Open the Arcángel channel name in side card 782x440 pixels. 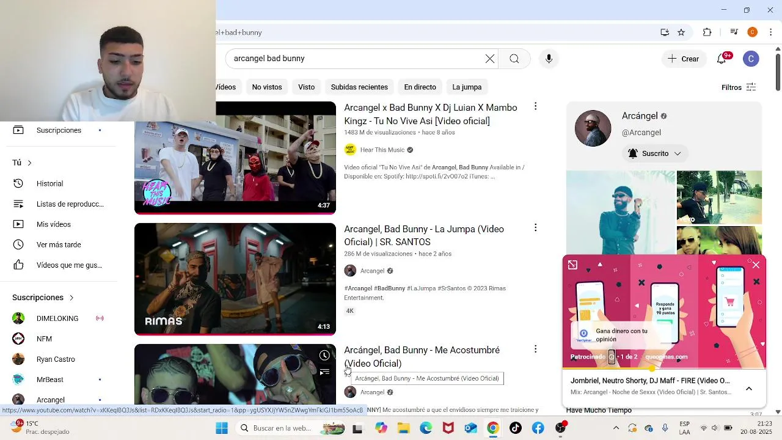coord(640,116)
